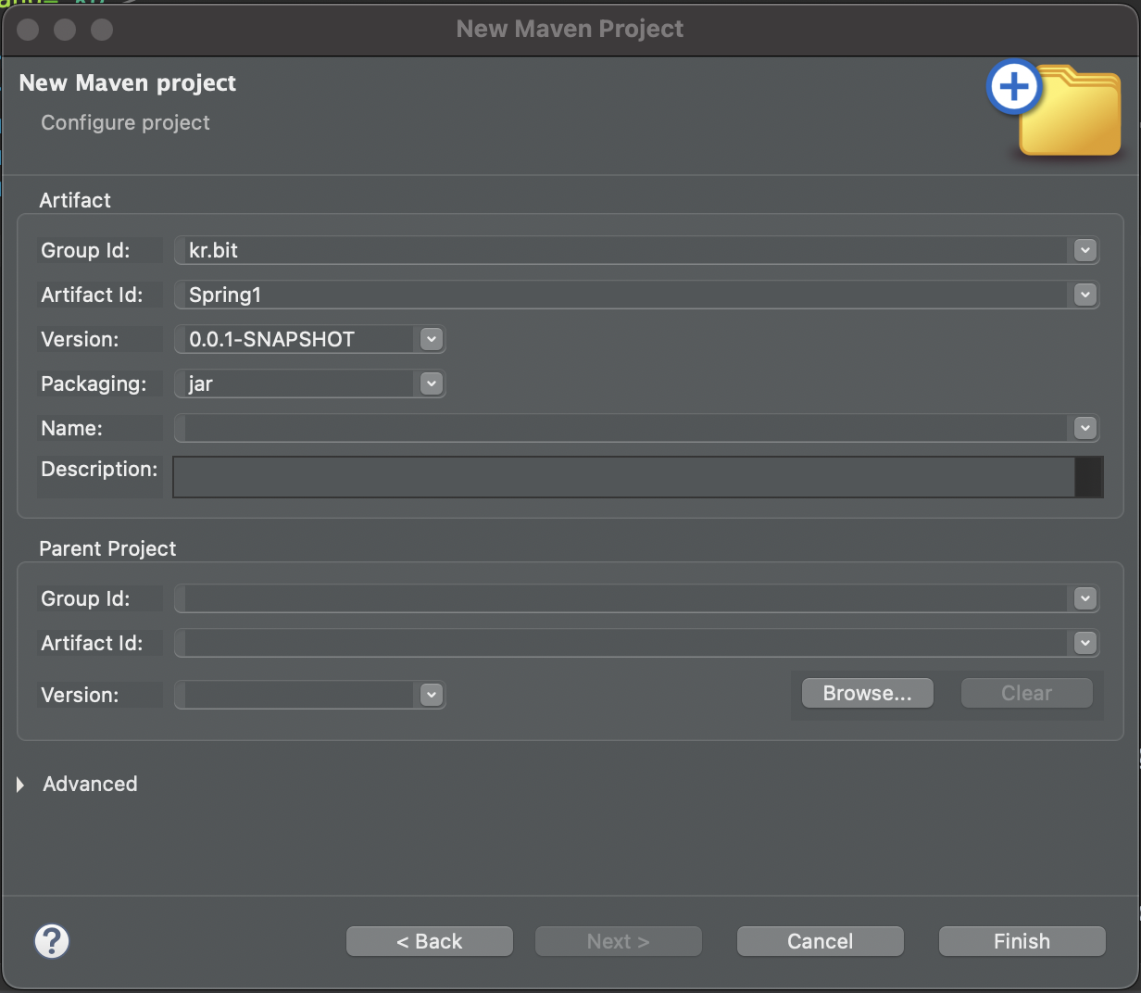
Task: Open the help question mark icon
Action: pos(52,941)
